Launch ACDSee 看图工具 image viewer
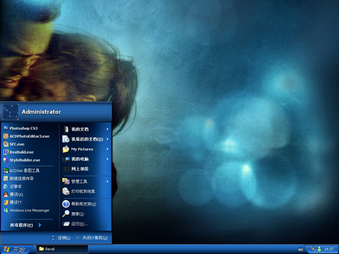339x254 pixels. pos(22,171)
